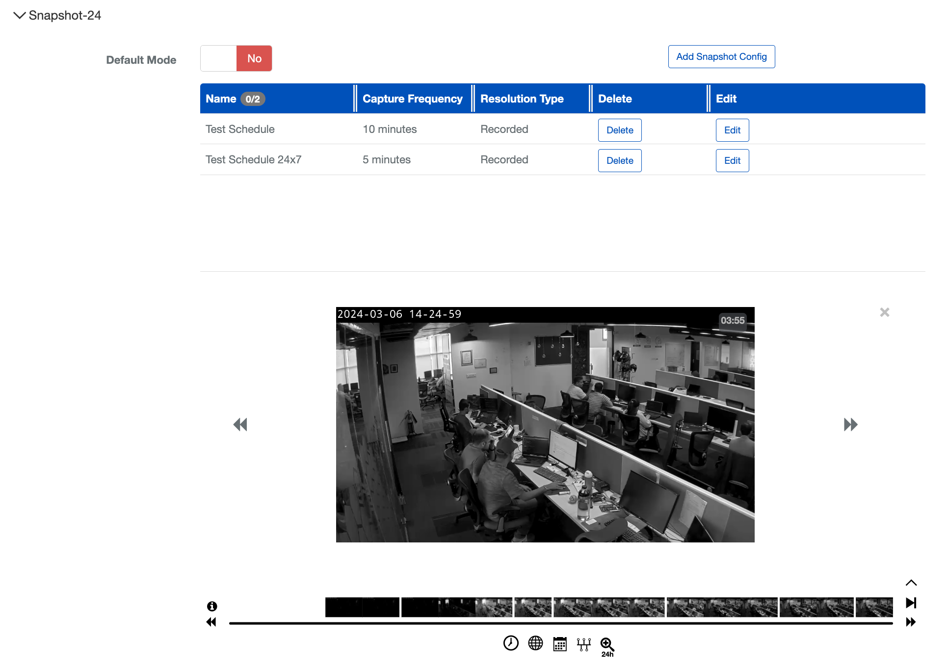Select the first dark timeline thumbnail
This screenshot has height=667, width=948.
(x=343, y=607)
